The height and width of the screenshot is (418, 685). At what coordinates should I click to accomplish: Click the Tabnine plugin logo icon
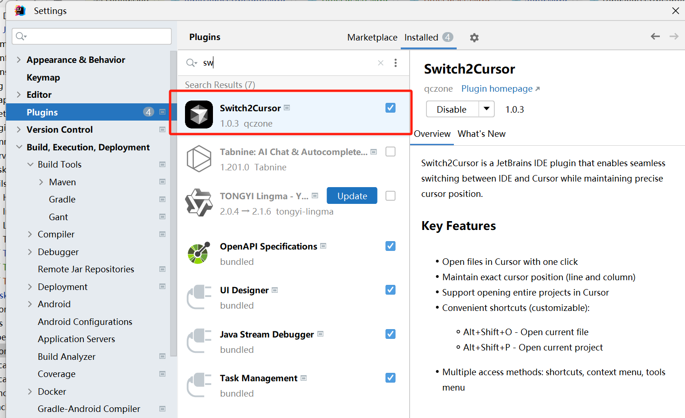click(199, 159)
